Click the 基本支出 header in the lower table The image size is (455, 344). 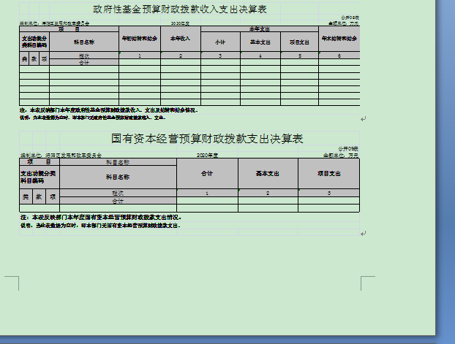click(x=268, y=174)
